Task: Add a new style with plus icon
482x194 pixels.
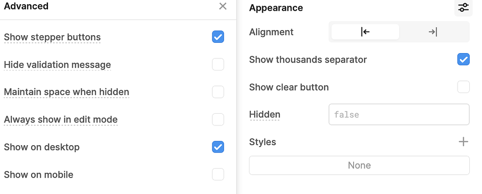Action: click(x=463, y=142)
